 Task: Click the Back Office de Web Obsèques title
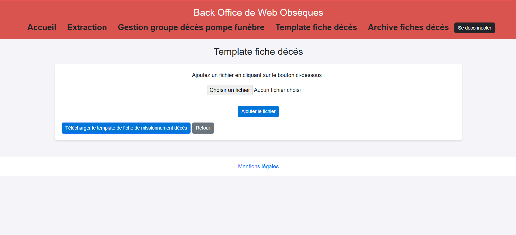258,12
